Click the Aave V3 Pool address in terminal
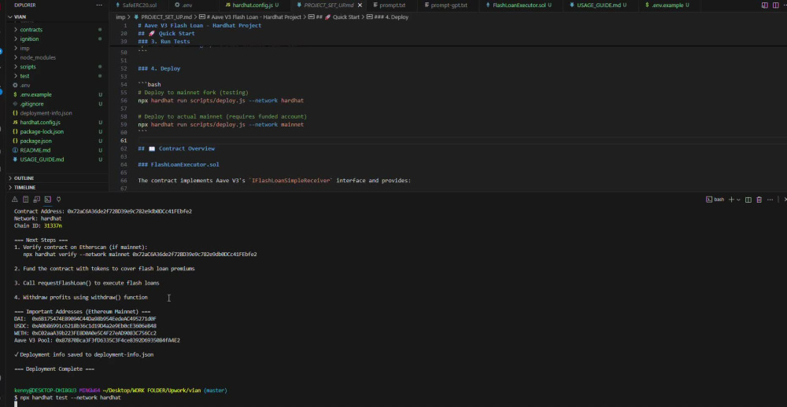 coord(118,340)
